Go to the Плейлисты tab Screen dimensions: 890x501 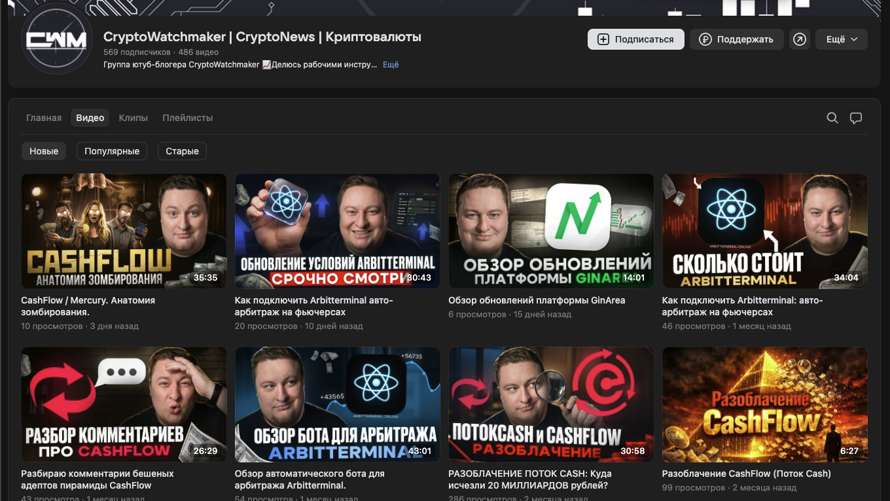[x=188, y=118]
